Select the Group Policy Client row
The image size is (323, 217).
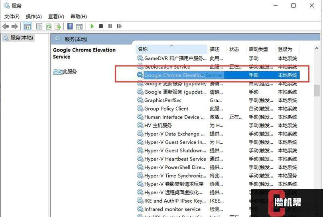[x=218, y=108]
